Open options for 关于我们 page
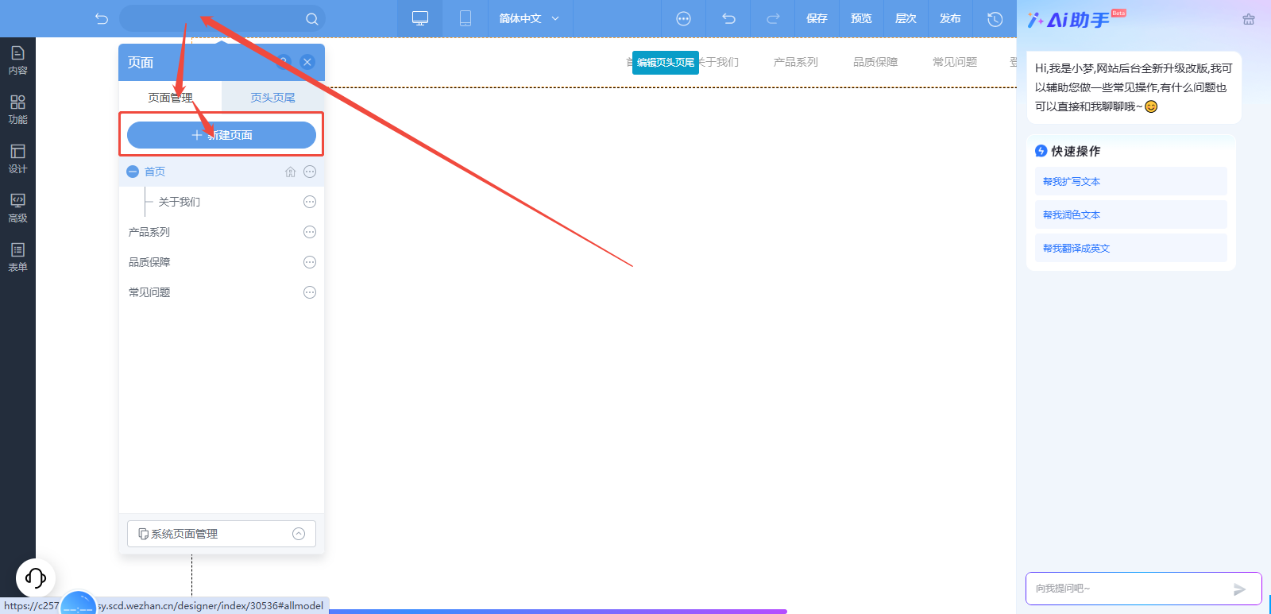The width and height of the screenshot is (1271, 614). 310,202
